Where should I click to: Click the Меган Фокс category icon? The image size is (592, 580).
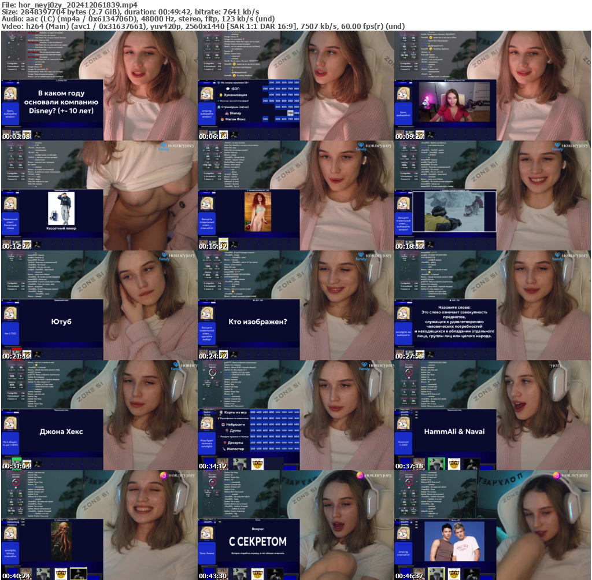[222, 119]
